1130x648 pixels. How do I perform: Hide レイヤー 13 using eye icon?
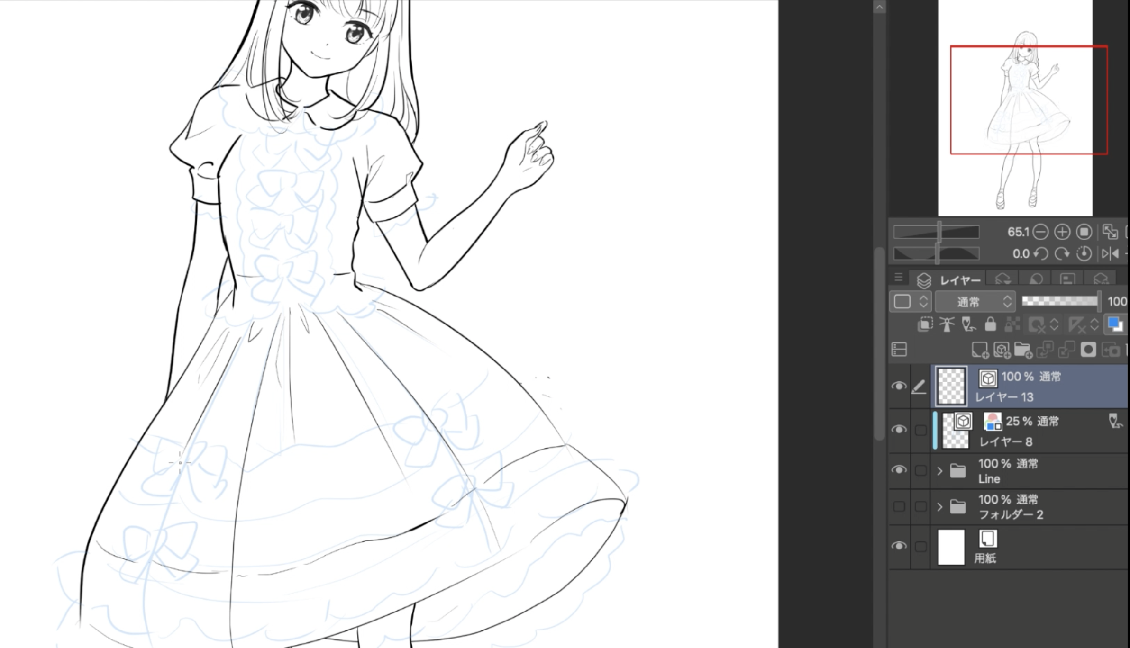pos(899,386)
